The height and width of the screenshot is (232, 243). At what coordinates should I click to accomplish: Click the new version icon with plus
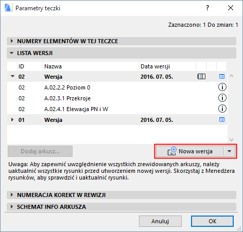(x=172, y=151)
